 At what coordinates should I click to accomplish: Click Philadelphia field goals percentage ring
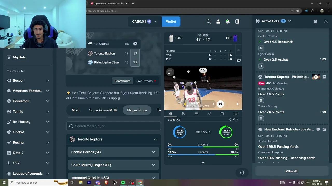(x=226, y=132)
